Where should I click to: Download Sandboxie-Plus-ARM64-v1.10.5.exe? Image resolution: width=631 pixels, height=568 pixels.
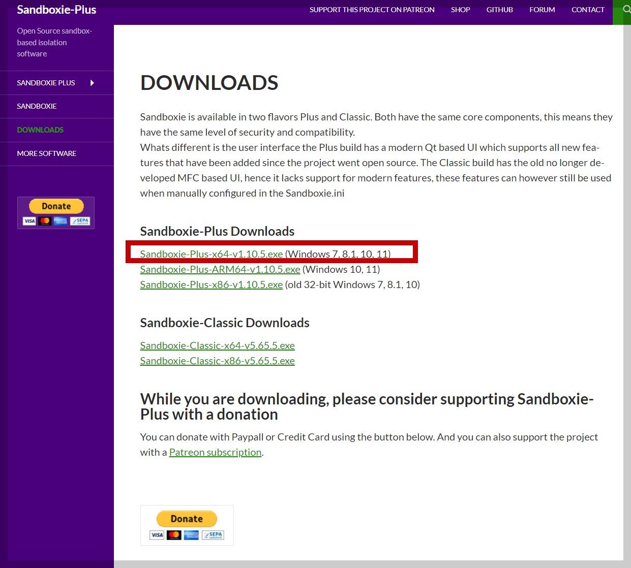pos(220,269)
